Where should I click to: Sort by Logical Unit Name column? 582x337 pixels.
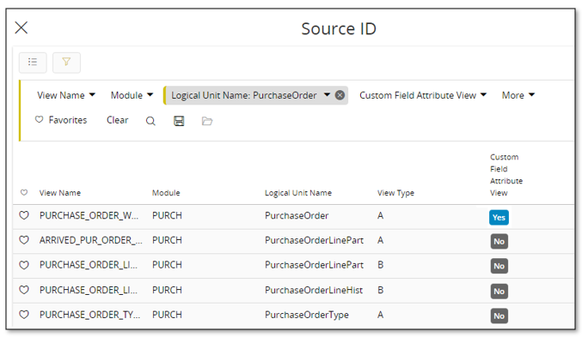point(298,193)
